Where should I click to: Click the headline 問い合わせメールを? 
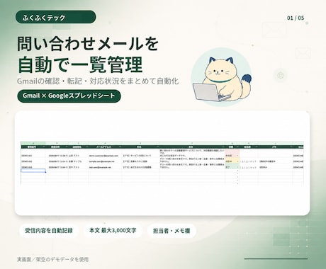click(88, 43)
